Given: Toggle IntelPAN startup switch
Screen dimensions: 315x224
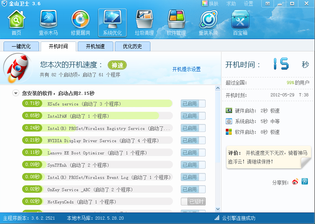Looking at the screenshot, I should (193, 116).
